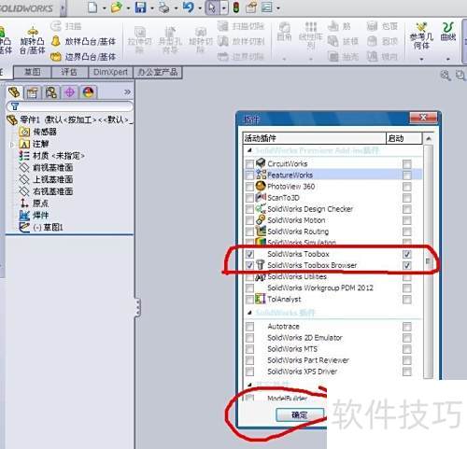Click the add-ins list scroll up arrow
This screenshot has height=449, width=467.
click(x=429, y=138)
